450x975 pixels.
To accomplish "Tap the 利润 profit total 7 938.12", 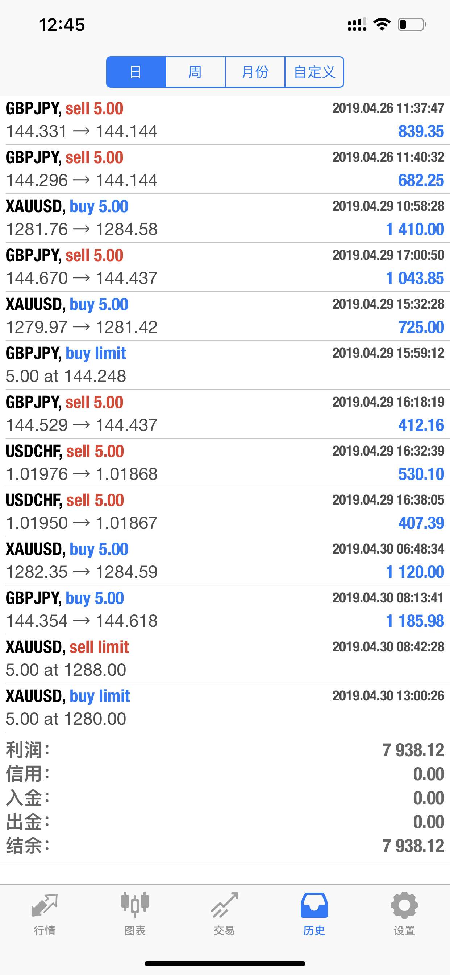I will click(x=413, y=750).
